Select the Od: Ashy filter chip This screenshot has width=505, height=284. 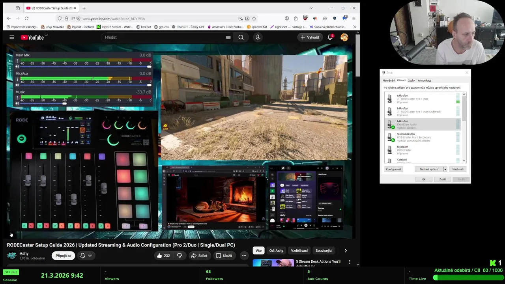tap(276, 250)
